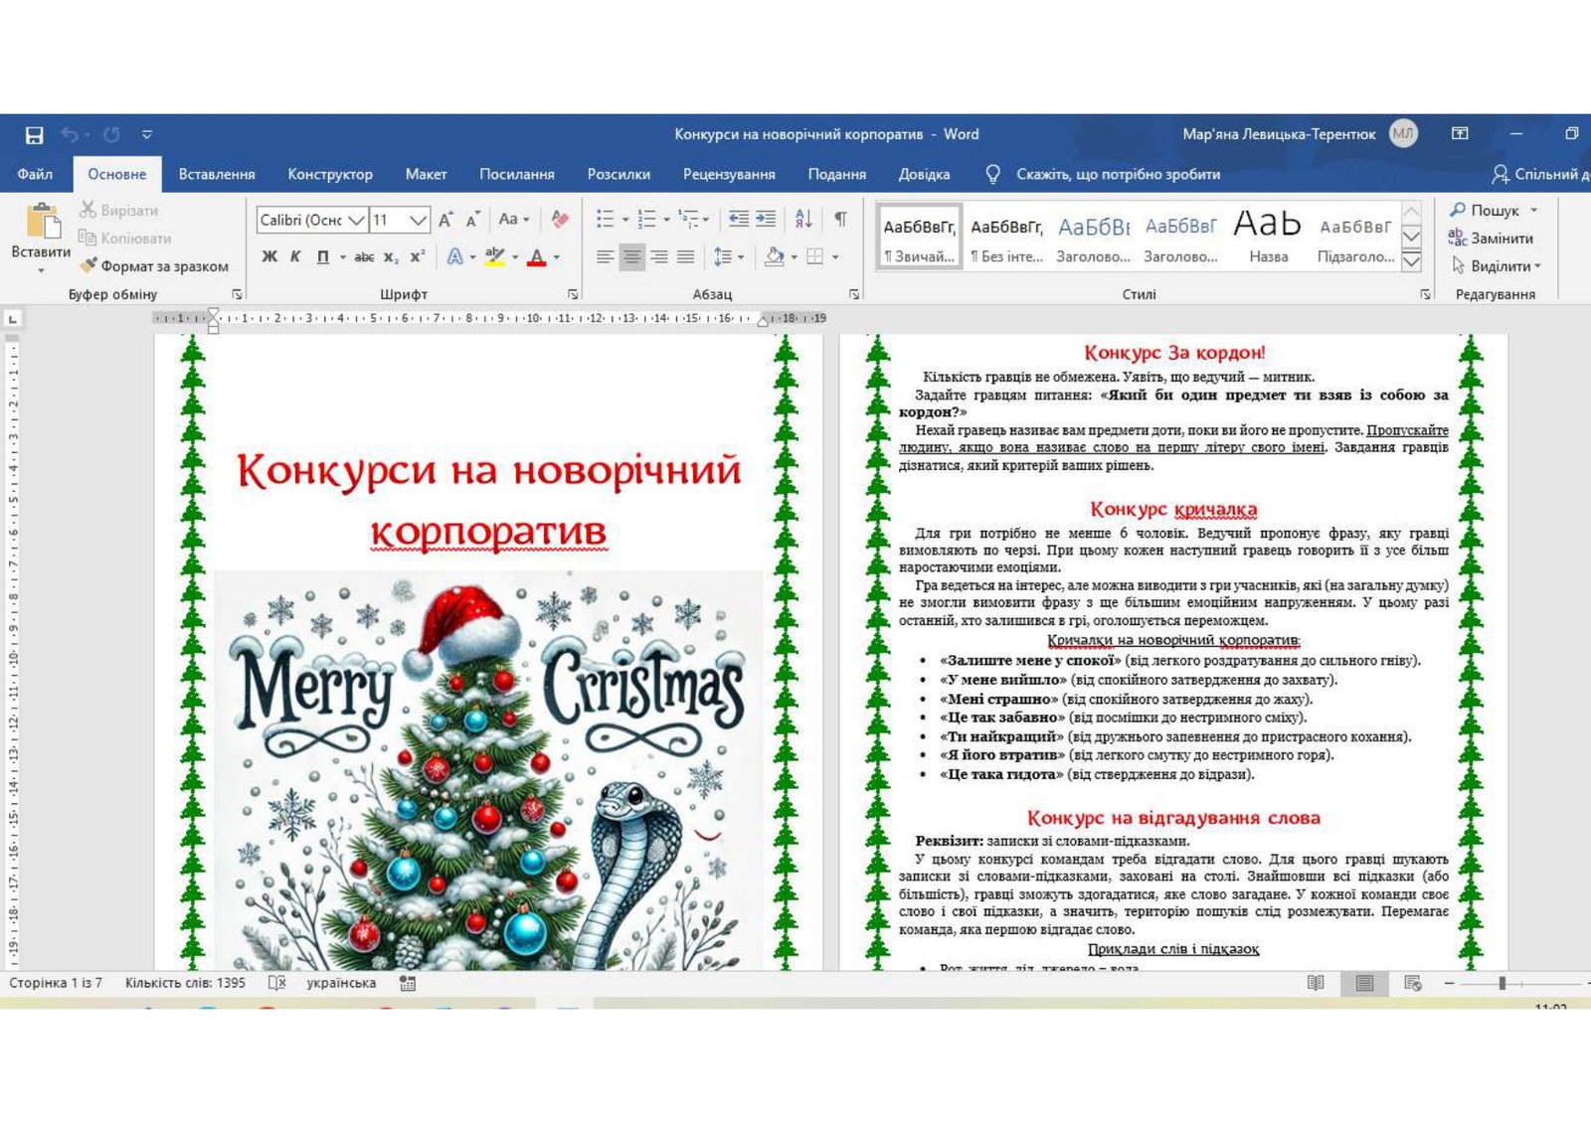
Task: Click the multilevel list icon
Action: click(x=688, y=220)
